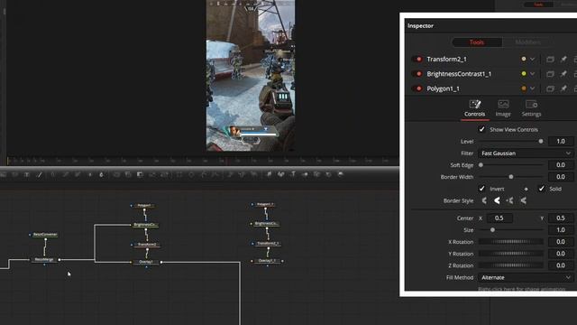This screenshot has width=577, height=325.
Task: Select the BrightnessContrast1_1 header in Inspector
Action: (459, 74)
